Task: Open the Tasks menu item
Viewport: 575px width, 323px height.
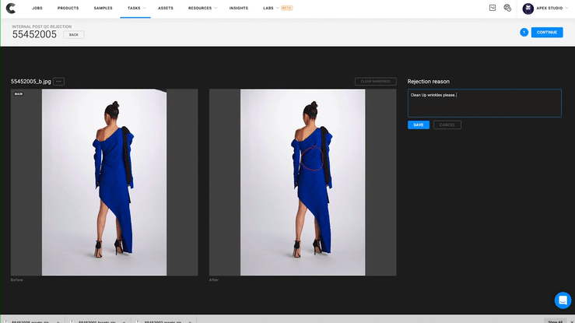Action: 134,8
